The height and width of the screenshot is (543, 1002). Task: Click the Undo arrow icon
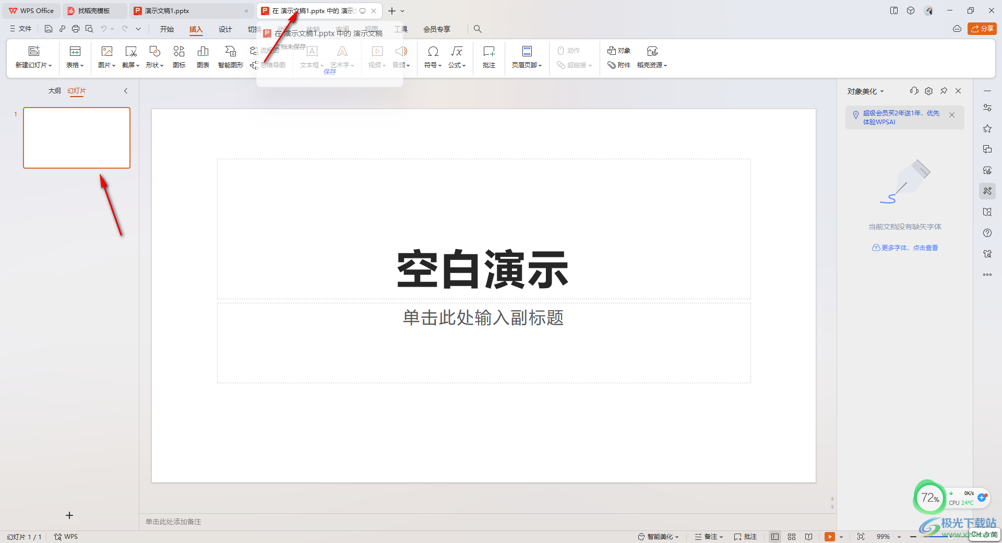[x=104, y=29]
